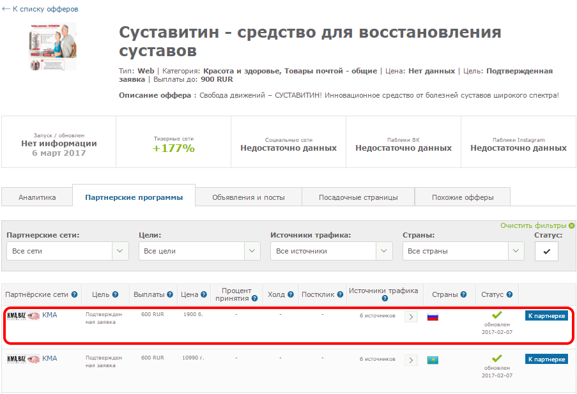The image size is (577, 394).
Task: Click the Kazakhstan flag icon
Action: coord(433,360)
